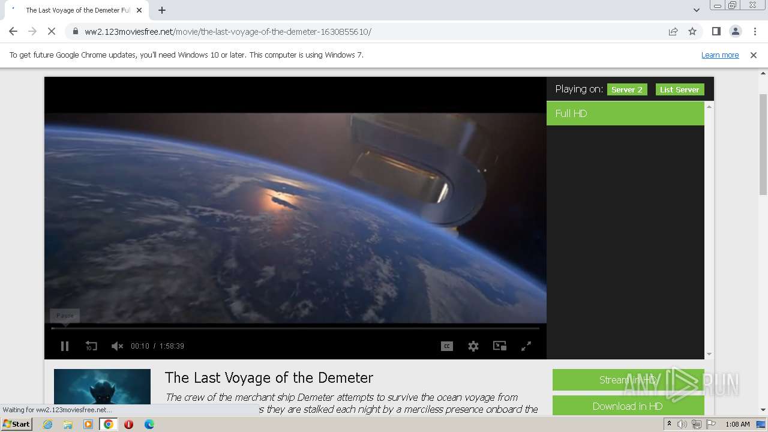The image size is (768, 432).
Task: Unmute the video player volume
Action: tap(117, 346)
